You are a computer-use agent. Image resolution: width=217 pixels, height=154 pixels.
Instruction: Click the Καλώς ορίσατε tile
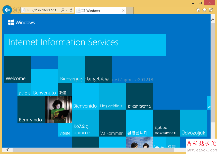[85, 123]
